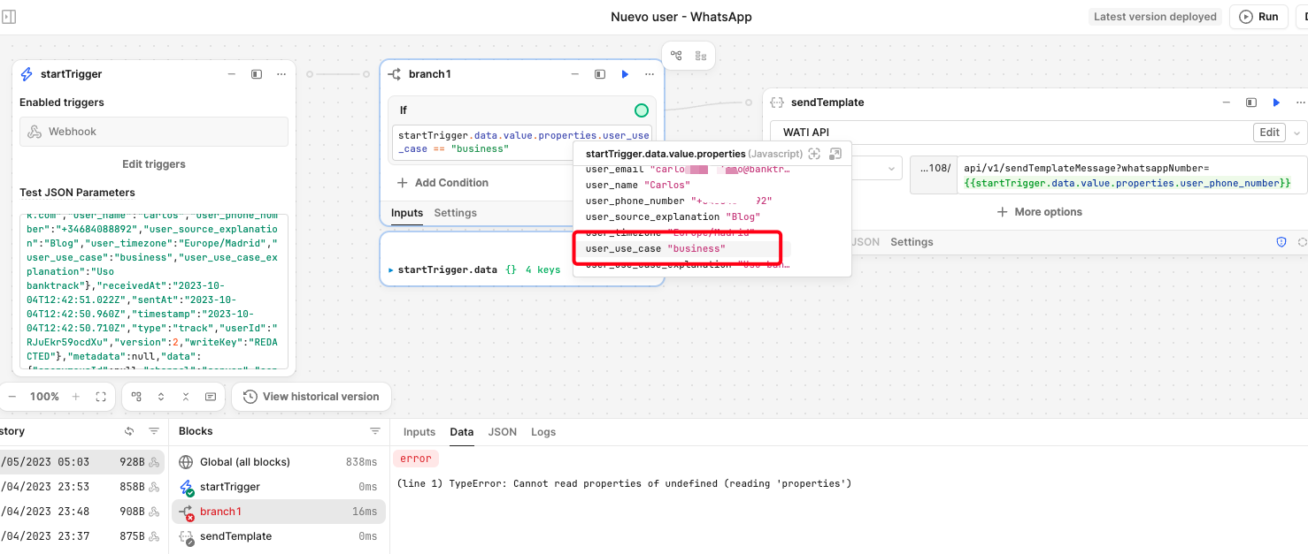Viewport: 1308px width, 554px height.
Task: Click the flow-layout icon above the canvas
Action: click(676, 56)
